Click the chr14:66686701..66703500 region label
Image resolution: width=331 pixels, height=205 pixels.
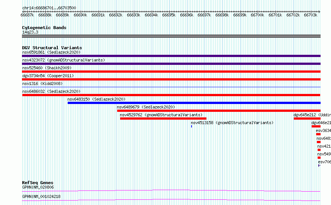(49, 8)
